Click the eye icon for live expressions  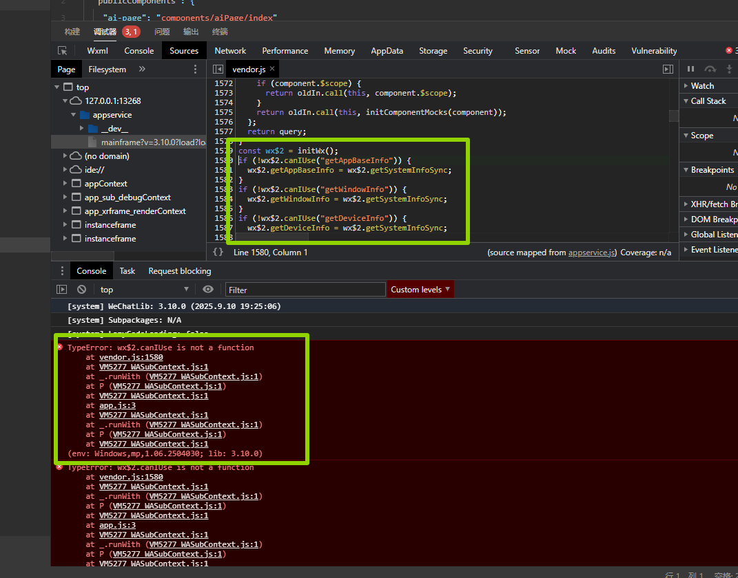208,290
